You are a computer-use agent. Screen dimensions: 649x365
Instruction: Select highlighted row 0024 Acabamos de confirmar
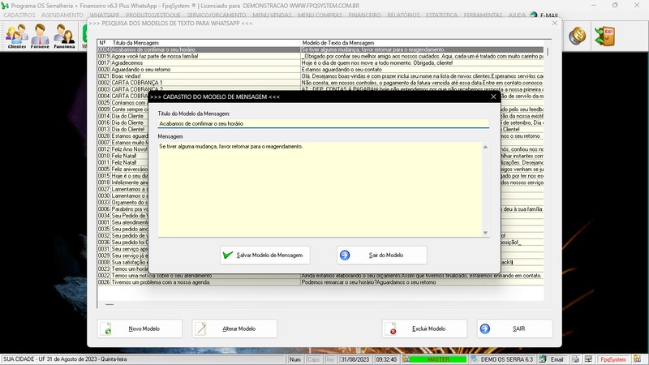[320, 49]
